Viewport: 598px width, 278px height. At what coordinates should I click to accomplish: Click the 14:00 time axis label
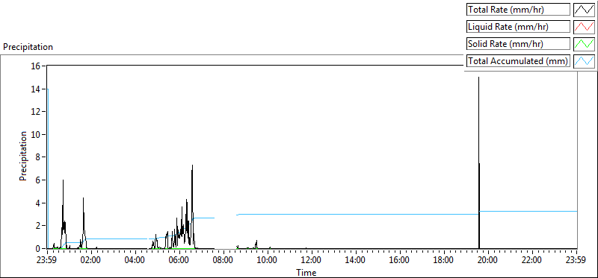tap(356, 261)
